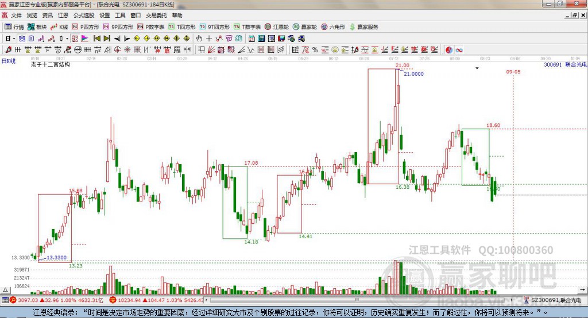Select the hand pan tool
This screenshot has height=318, width=588.
[199, 38]
